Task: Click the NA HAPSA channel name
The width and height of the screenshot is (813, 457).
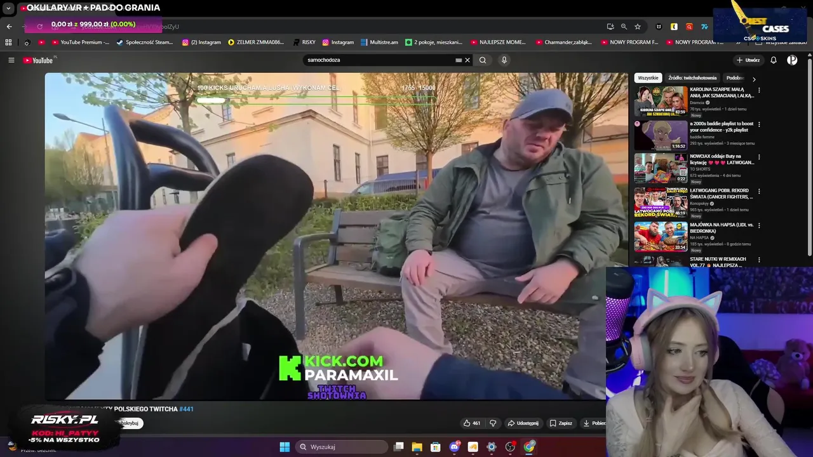Action: (x=699, y=238)
